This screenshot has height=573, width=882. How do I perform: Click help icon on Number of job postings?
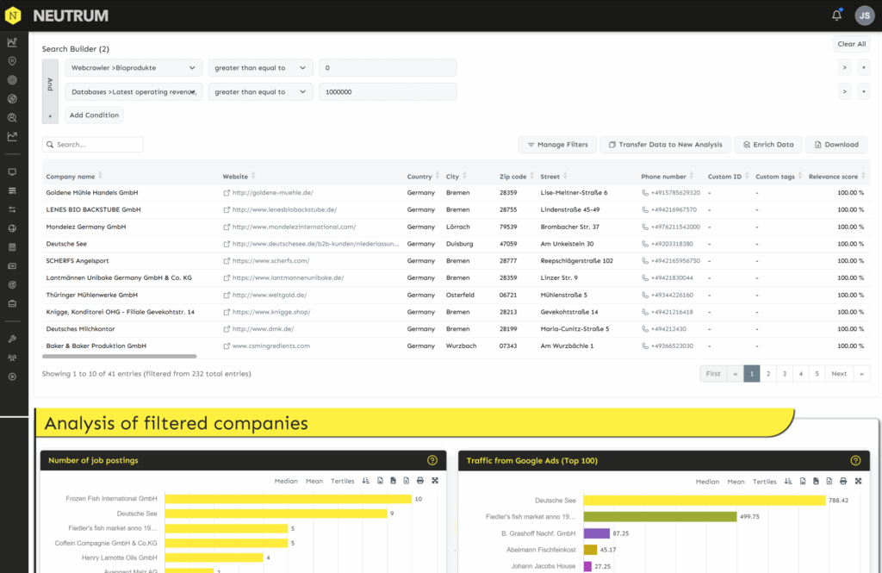[x=432, y=460]
